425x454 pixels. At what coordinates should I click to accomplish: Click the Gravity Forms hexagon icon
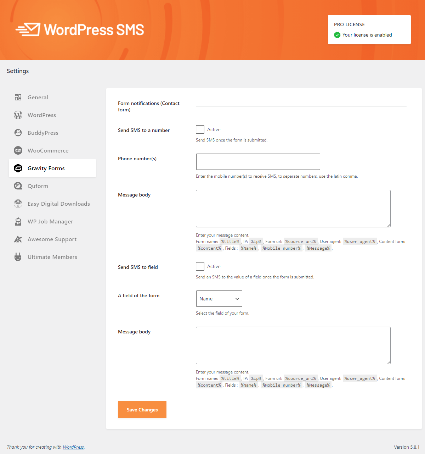click(x=18, y=168)
